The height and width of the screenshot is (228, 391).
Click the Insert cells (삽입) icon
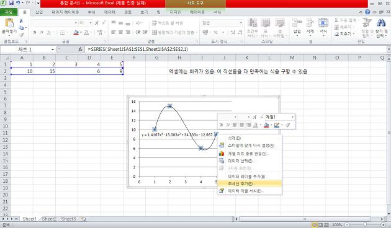click(x=297, y=23)
